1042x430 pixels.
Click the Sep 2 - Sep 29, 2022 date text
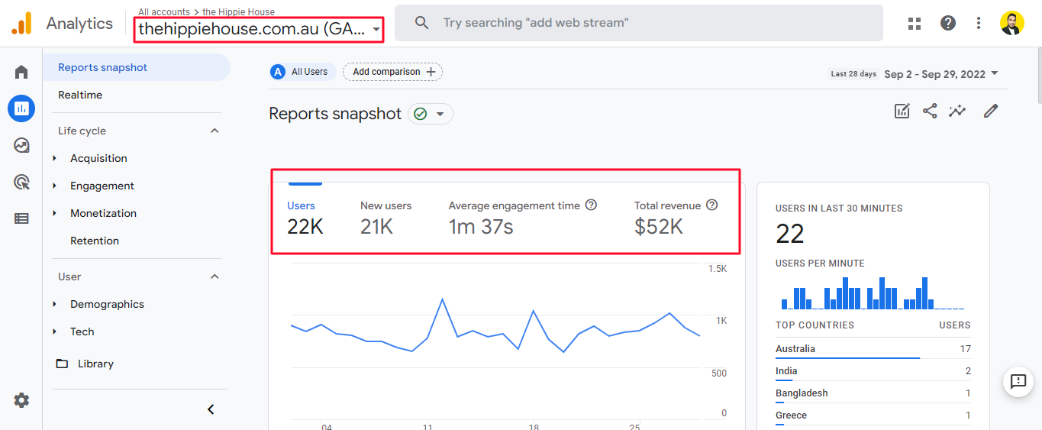[934, 74]
